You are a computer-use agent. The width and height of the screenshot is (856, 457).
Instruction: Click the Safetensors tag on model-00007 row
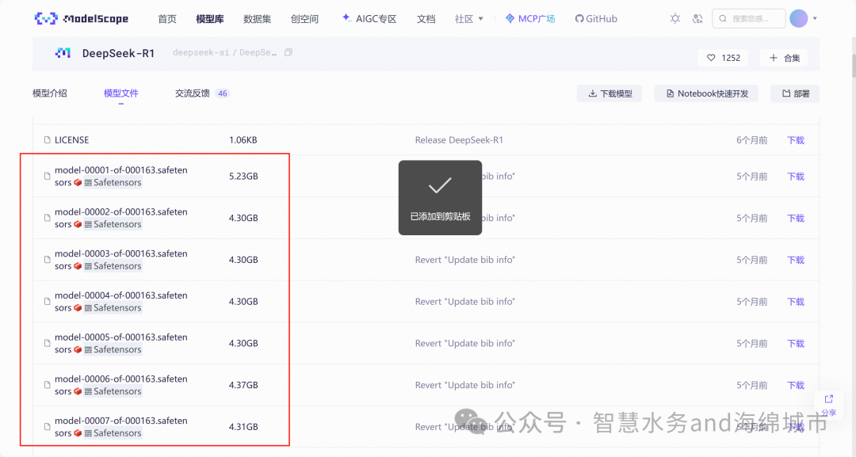[113, 433]
